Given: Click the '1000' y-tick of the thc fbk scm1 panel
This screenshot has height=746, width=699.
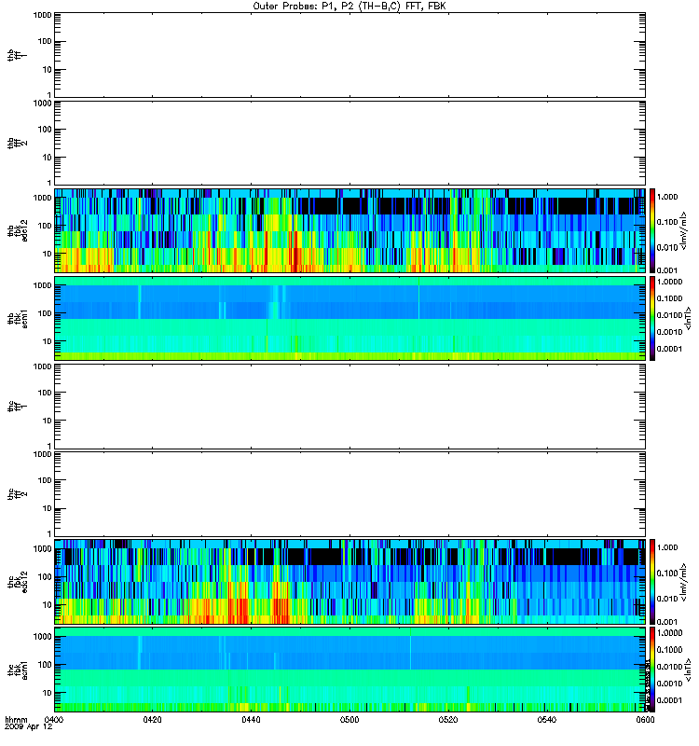Looking at the screenshot, I should pyautogui.click(x=42, y=637).
